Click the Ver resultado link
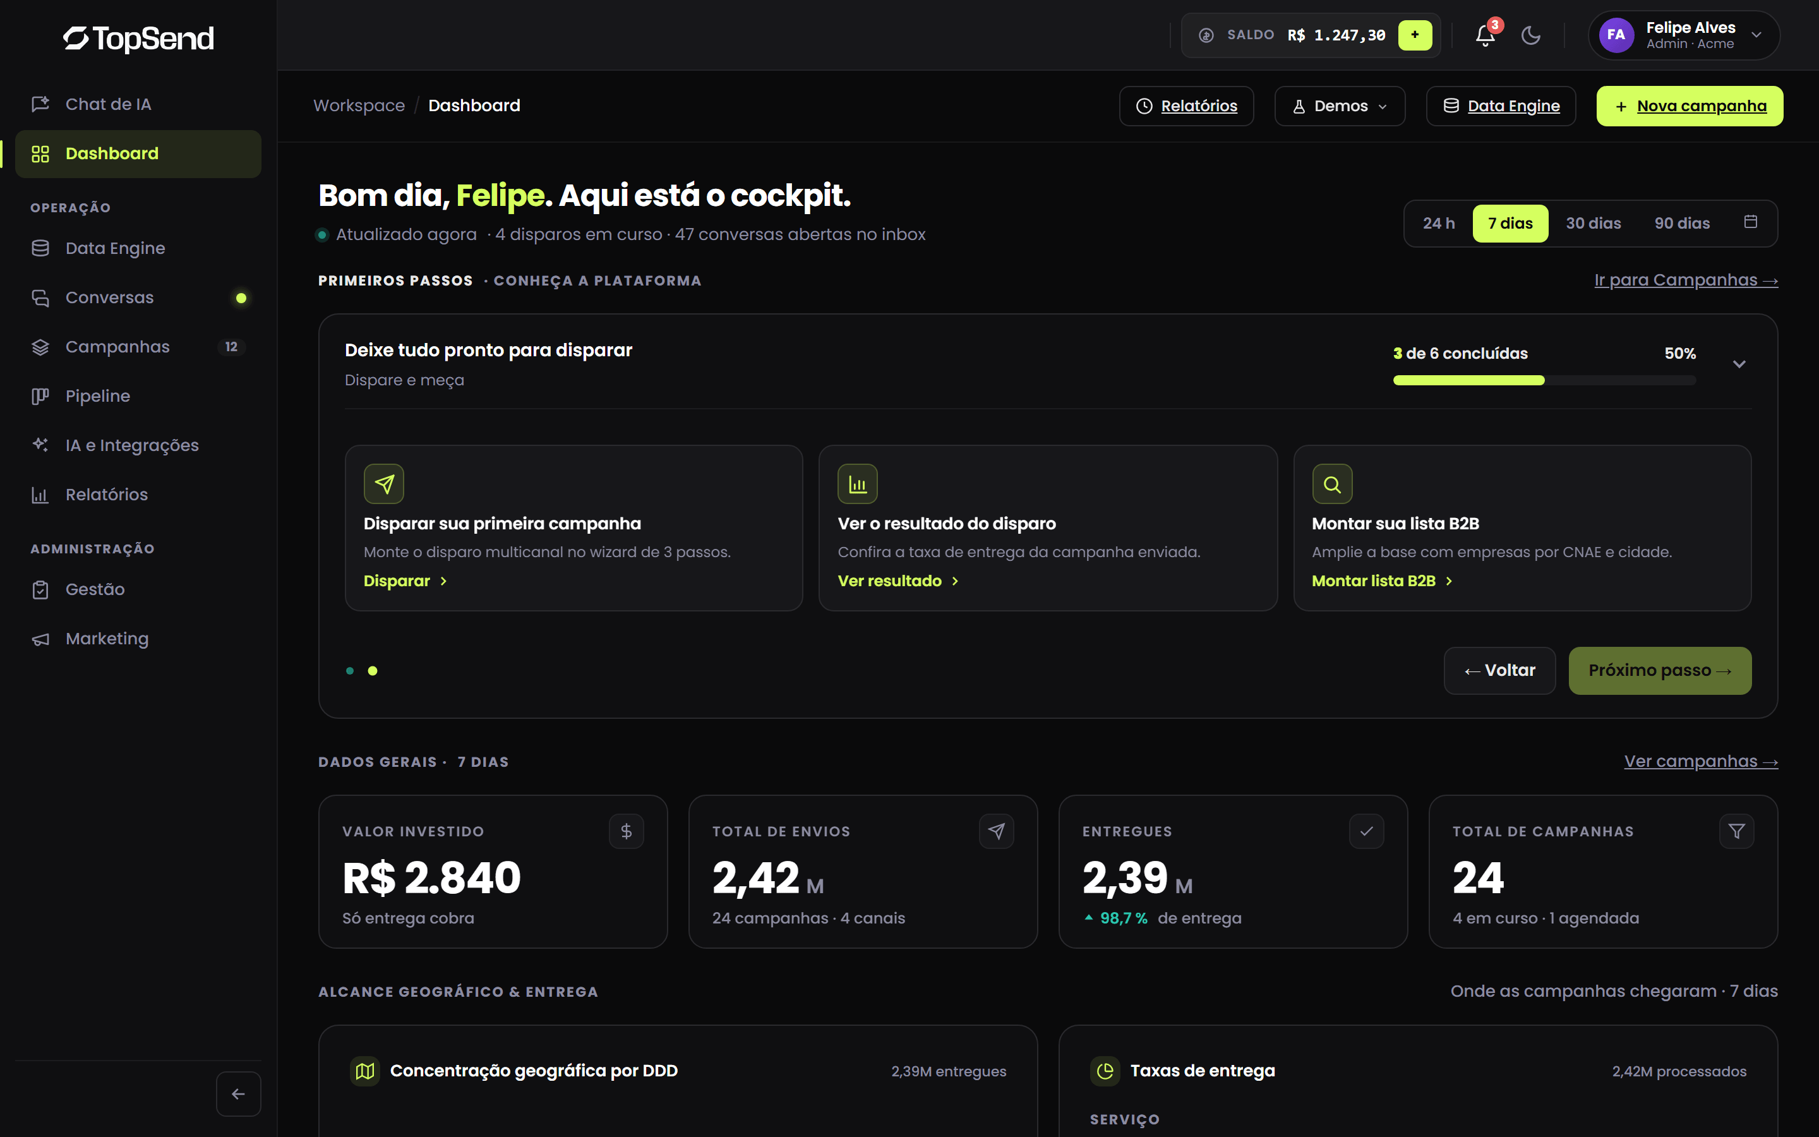1819x1137 pixels. [898, 581]
